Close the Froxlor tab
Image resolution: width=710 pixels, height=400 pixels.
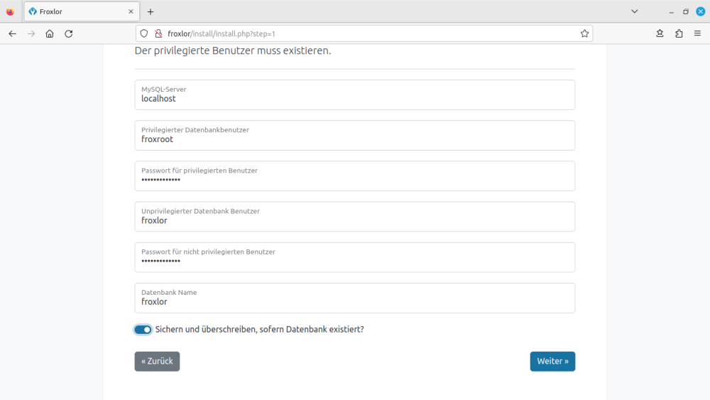click(131, 12)
